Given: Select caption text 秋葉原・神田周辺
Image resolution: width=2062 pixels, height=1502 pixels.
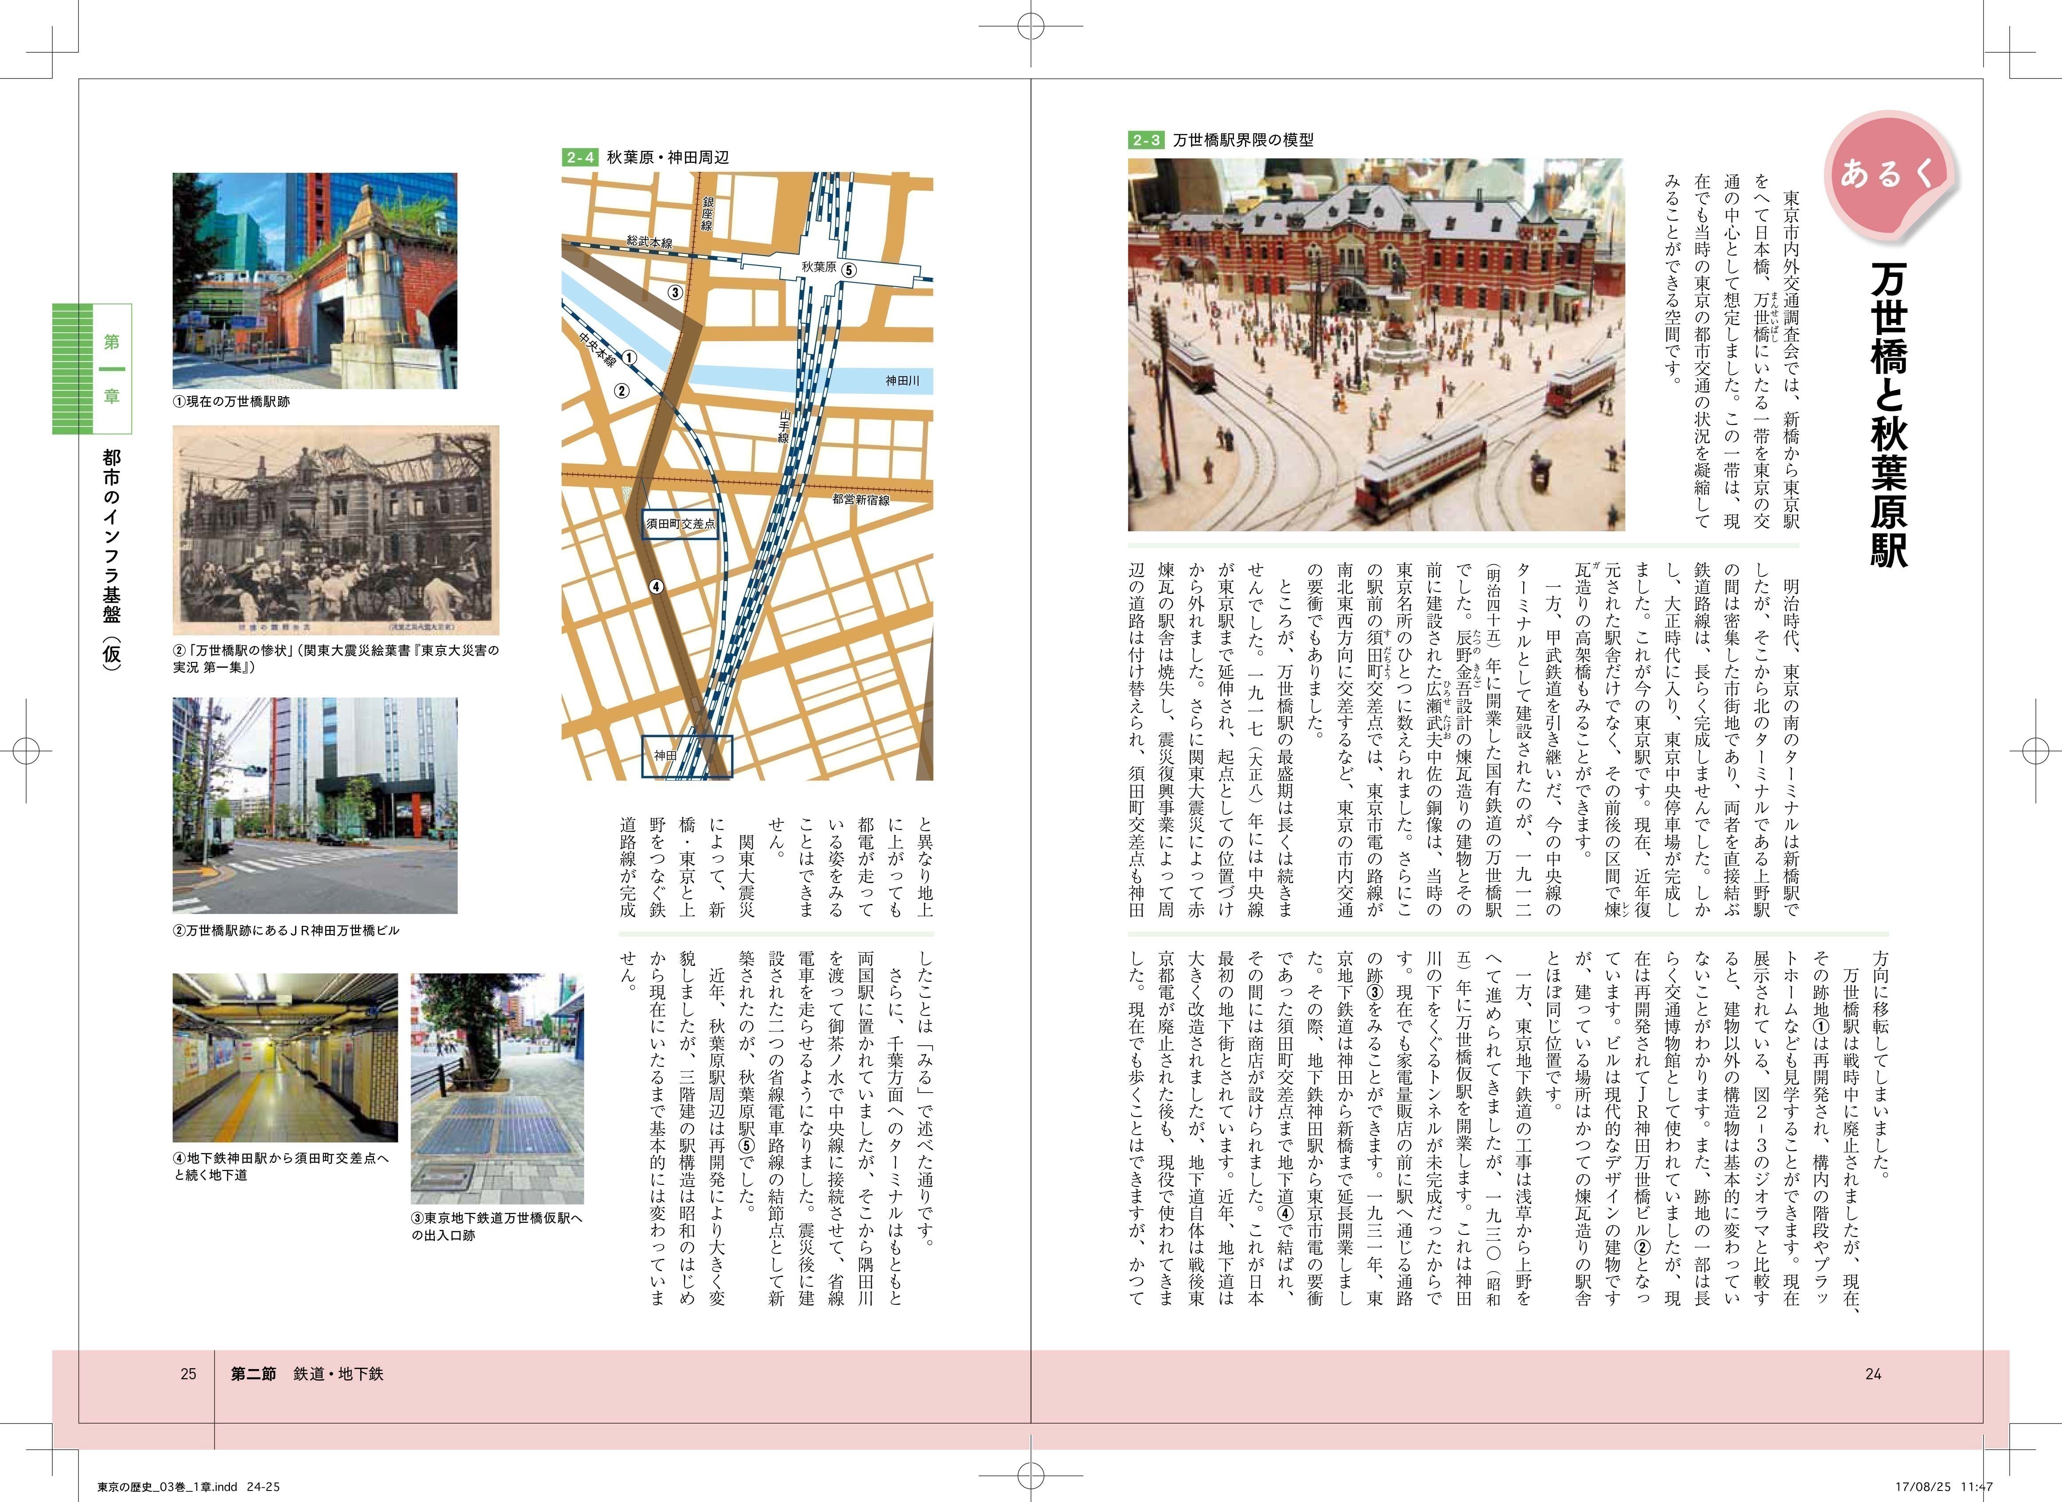Looking at the screenshot, I should point(668,157).
